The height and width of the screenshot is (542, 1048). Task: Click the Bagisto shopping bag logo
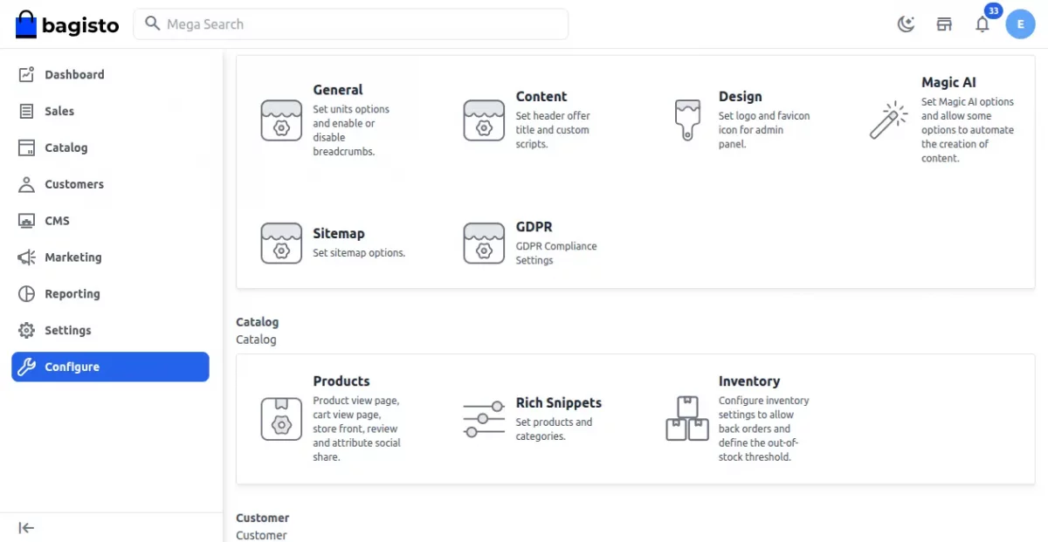pyautogui.click(x=26, y=24)
